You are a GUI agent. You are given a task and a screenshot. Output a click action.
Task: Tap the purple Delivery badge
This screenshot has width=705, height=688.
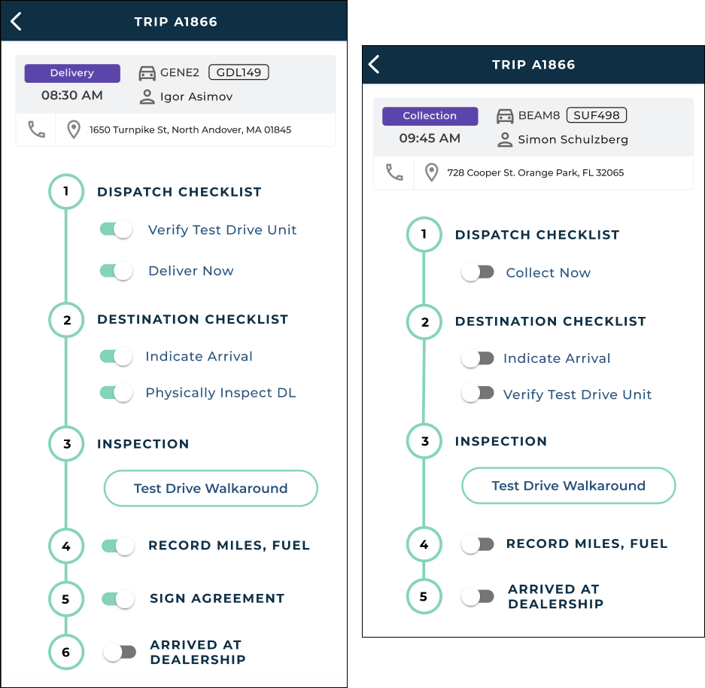click(72, 73)
